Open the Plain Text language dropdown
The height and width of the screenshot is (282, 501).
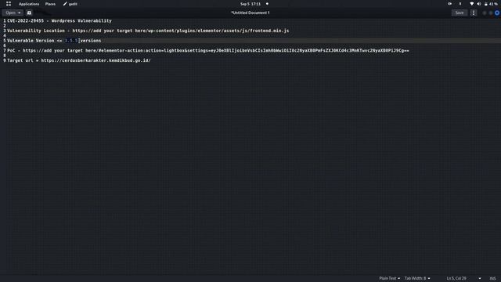point(390,279)
